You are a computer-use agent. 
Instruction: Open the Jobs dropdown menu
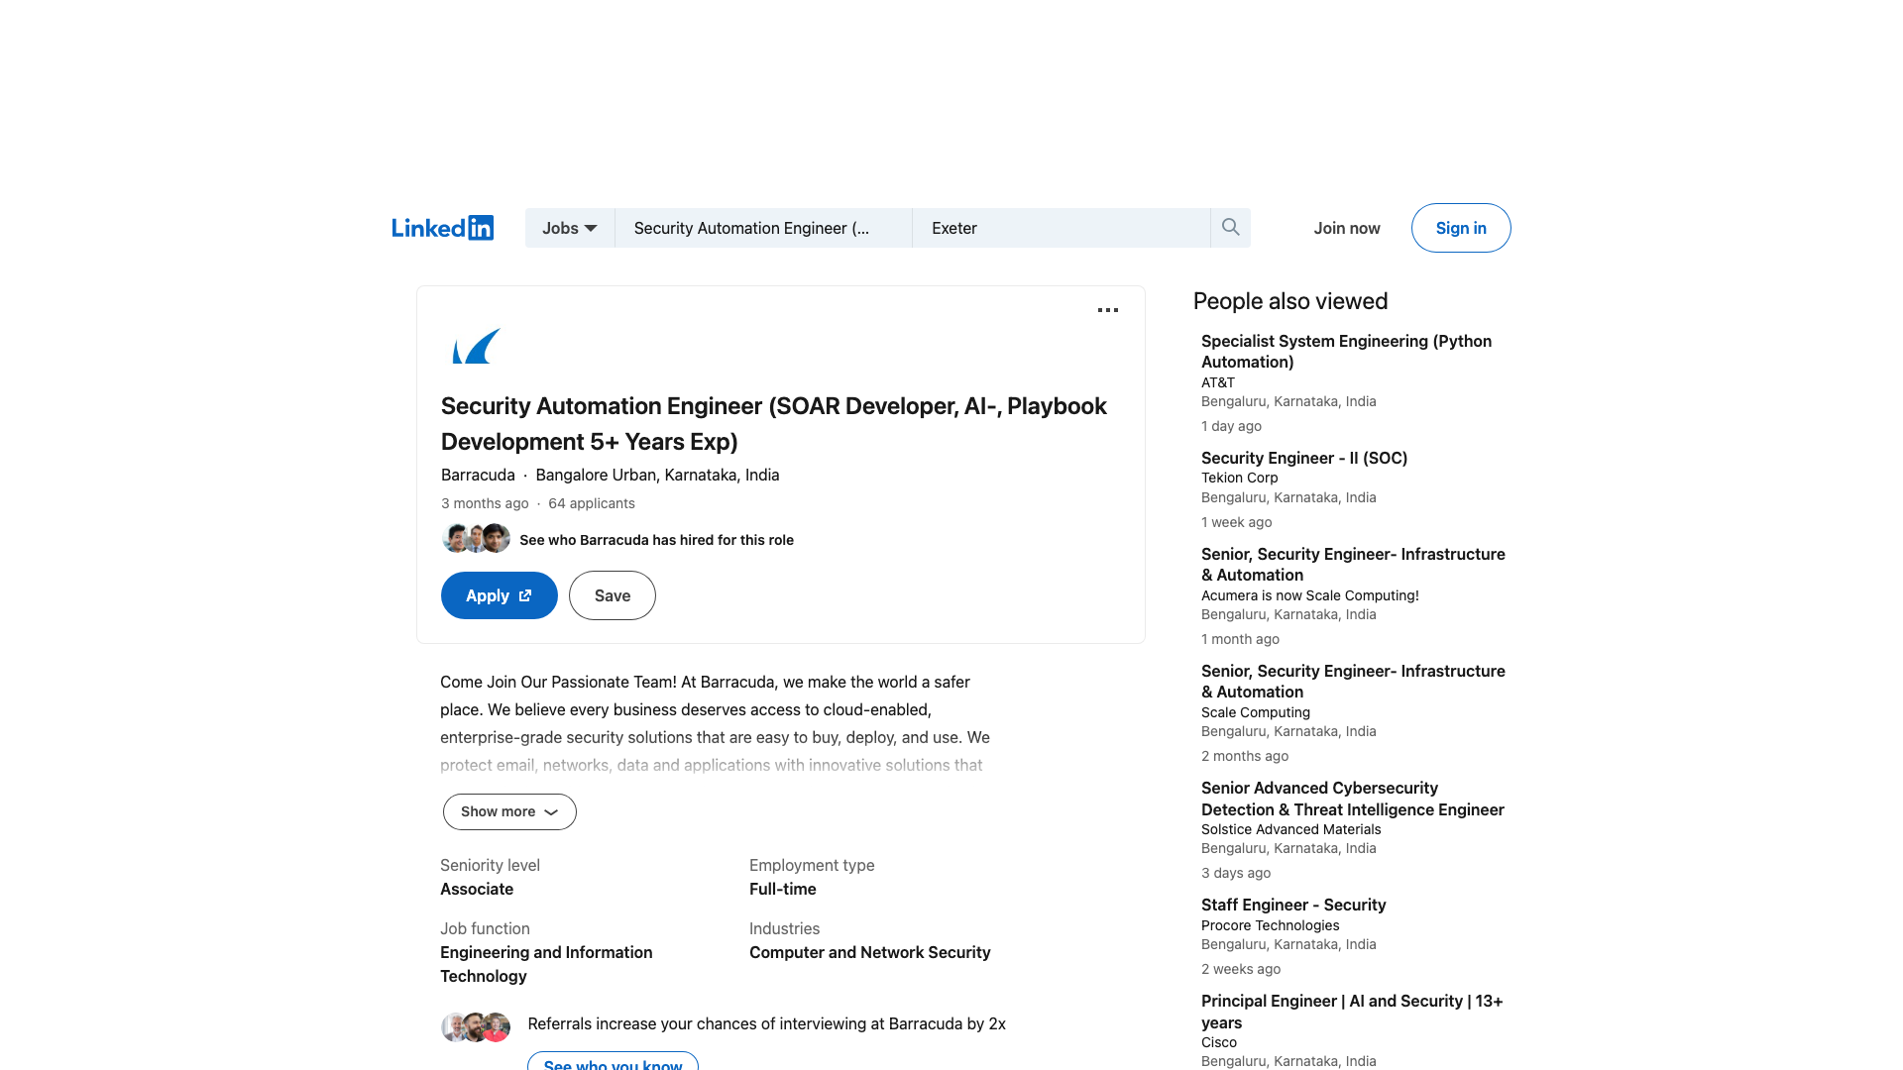570,228
